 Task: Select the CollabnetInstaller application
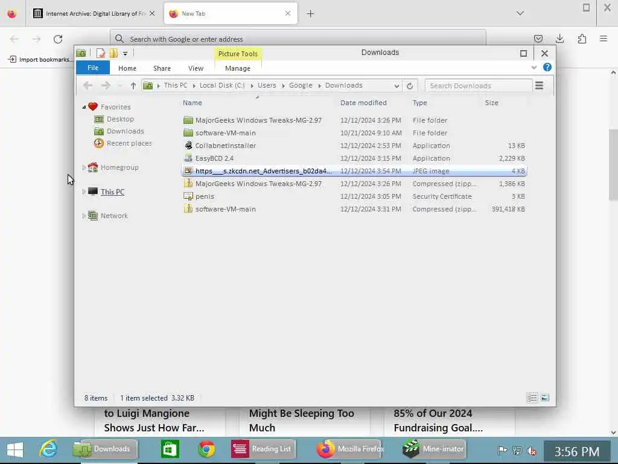354,146
